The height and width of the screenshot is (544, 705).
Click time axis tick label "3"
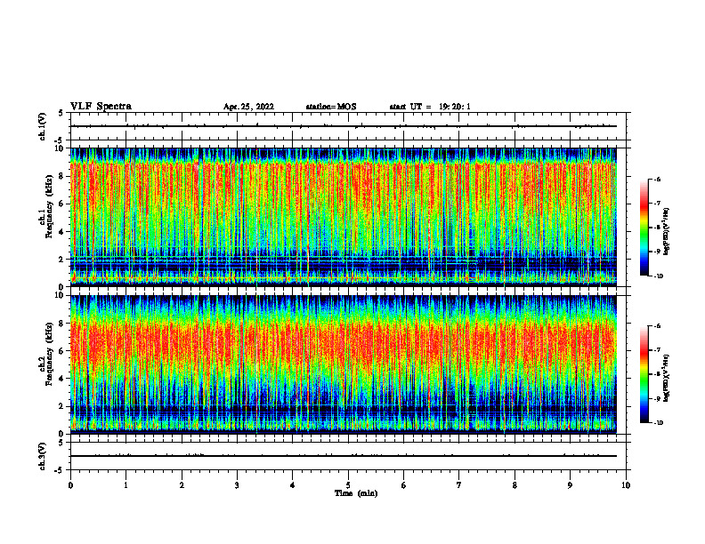237,485
